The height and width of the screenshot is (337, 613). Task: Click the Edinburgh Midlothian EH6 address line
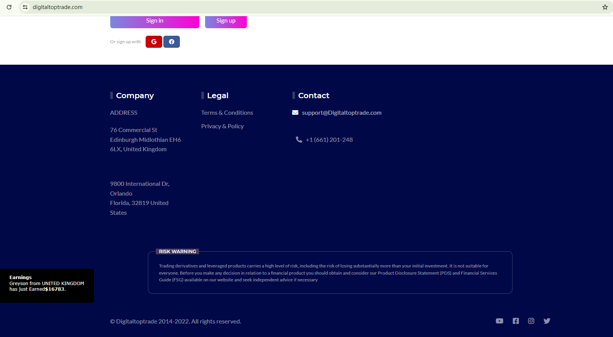(x=146, y=140)
